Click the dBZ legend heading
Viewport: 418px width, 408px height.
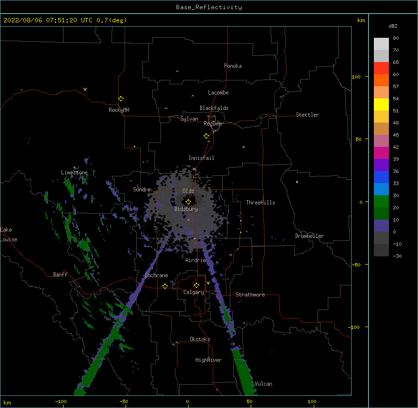click(393, 26)
